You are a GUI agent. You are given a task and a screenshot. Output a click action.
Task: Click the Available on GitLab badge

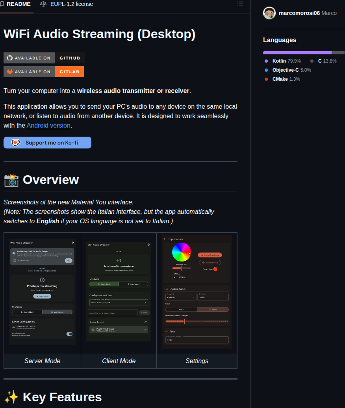click(x=44, y=72)
